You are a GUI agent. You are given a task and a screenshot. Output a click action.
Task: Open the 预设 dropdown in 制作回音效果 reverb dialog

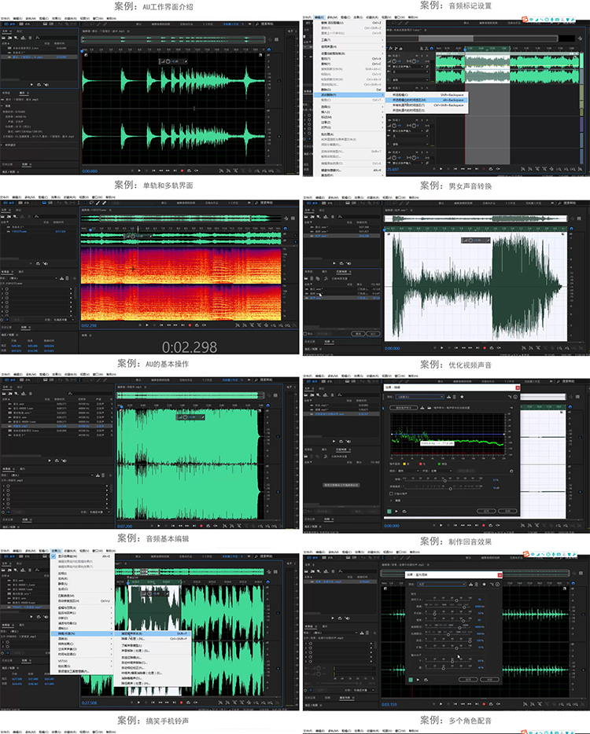click(441, 584)
